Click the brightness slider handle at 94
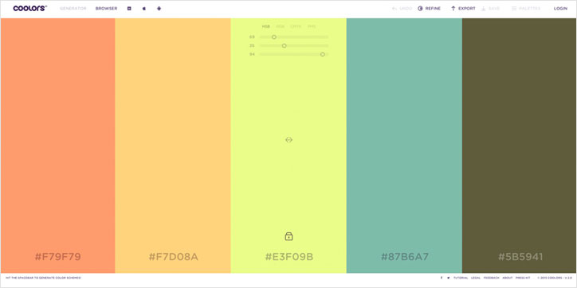This screenshot has height=288, width=577. 322,54
